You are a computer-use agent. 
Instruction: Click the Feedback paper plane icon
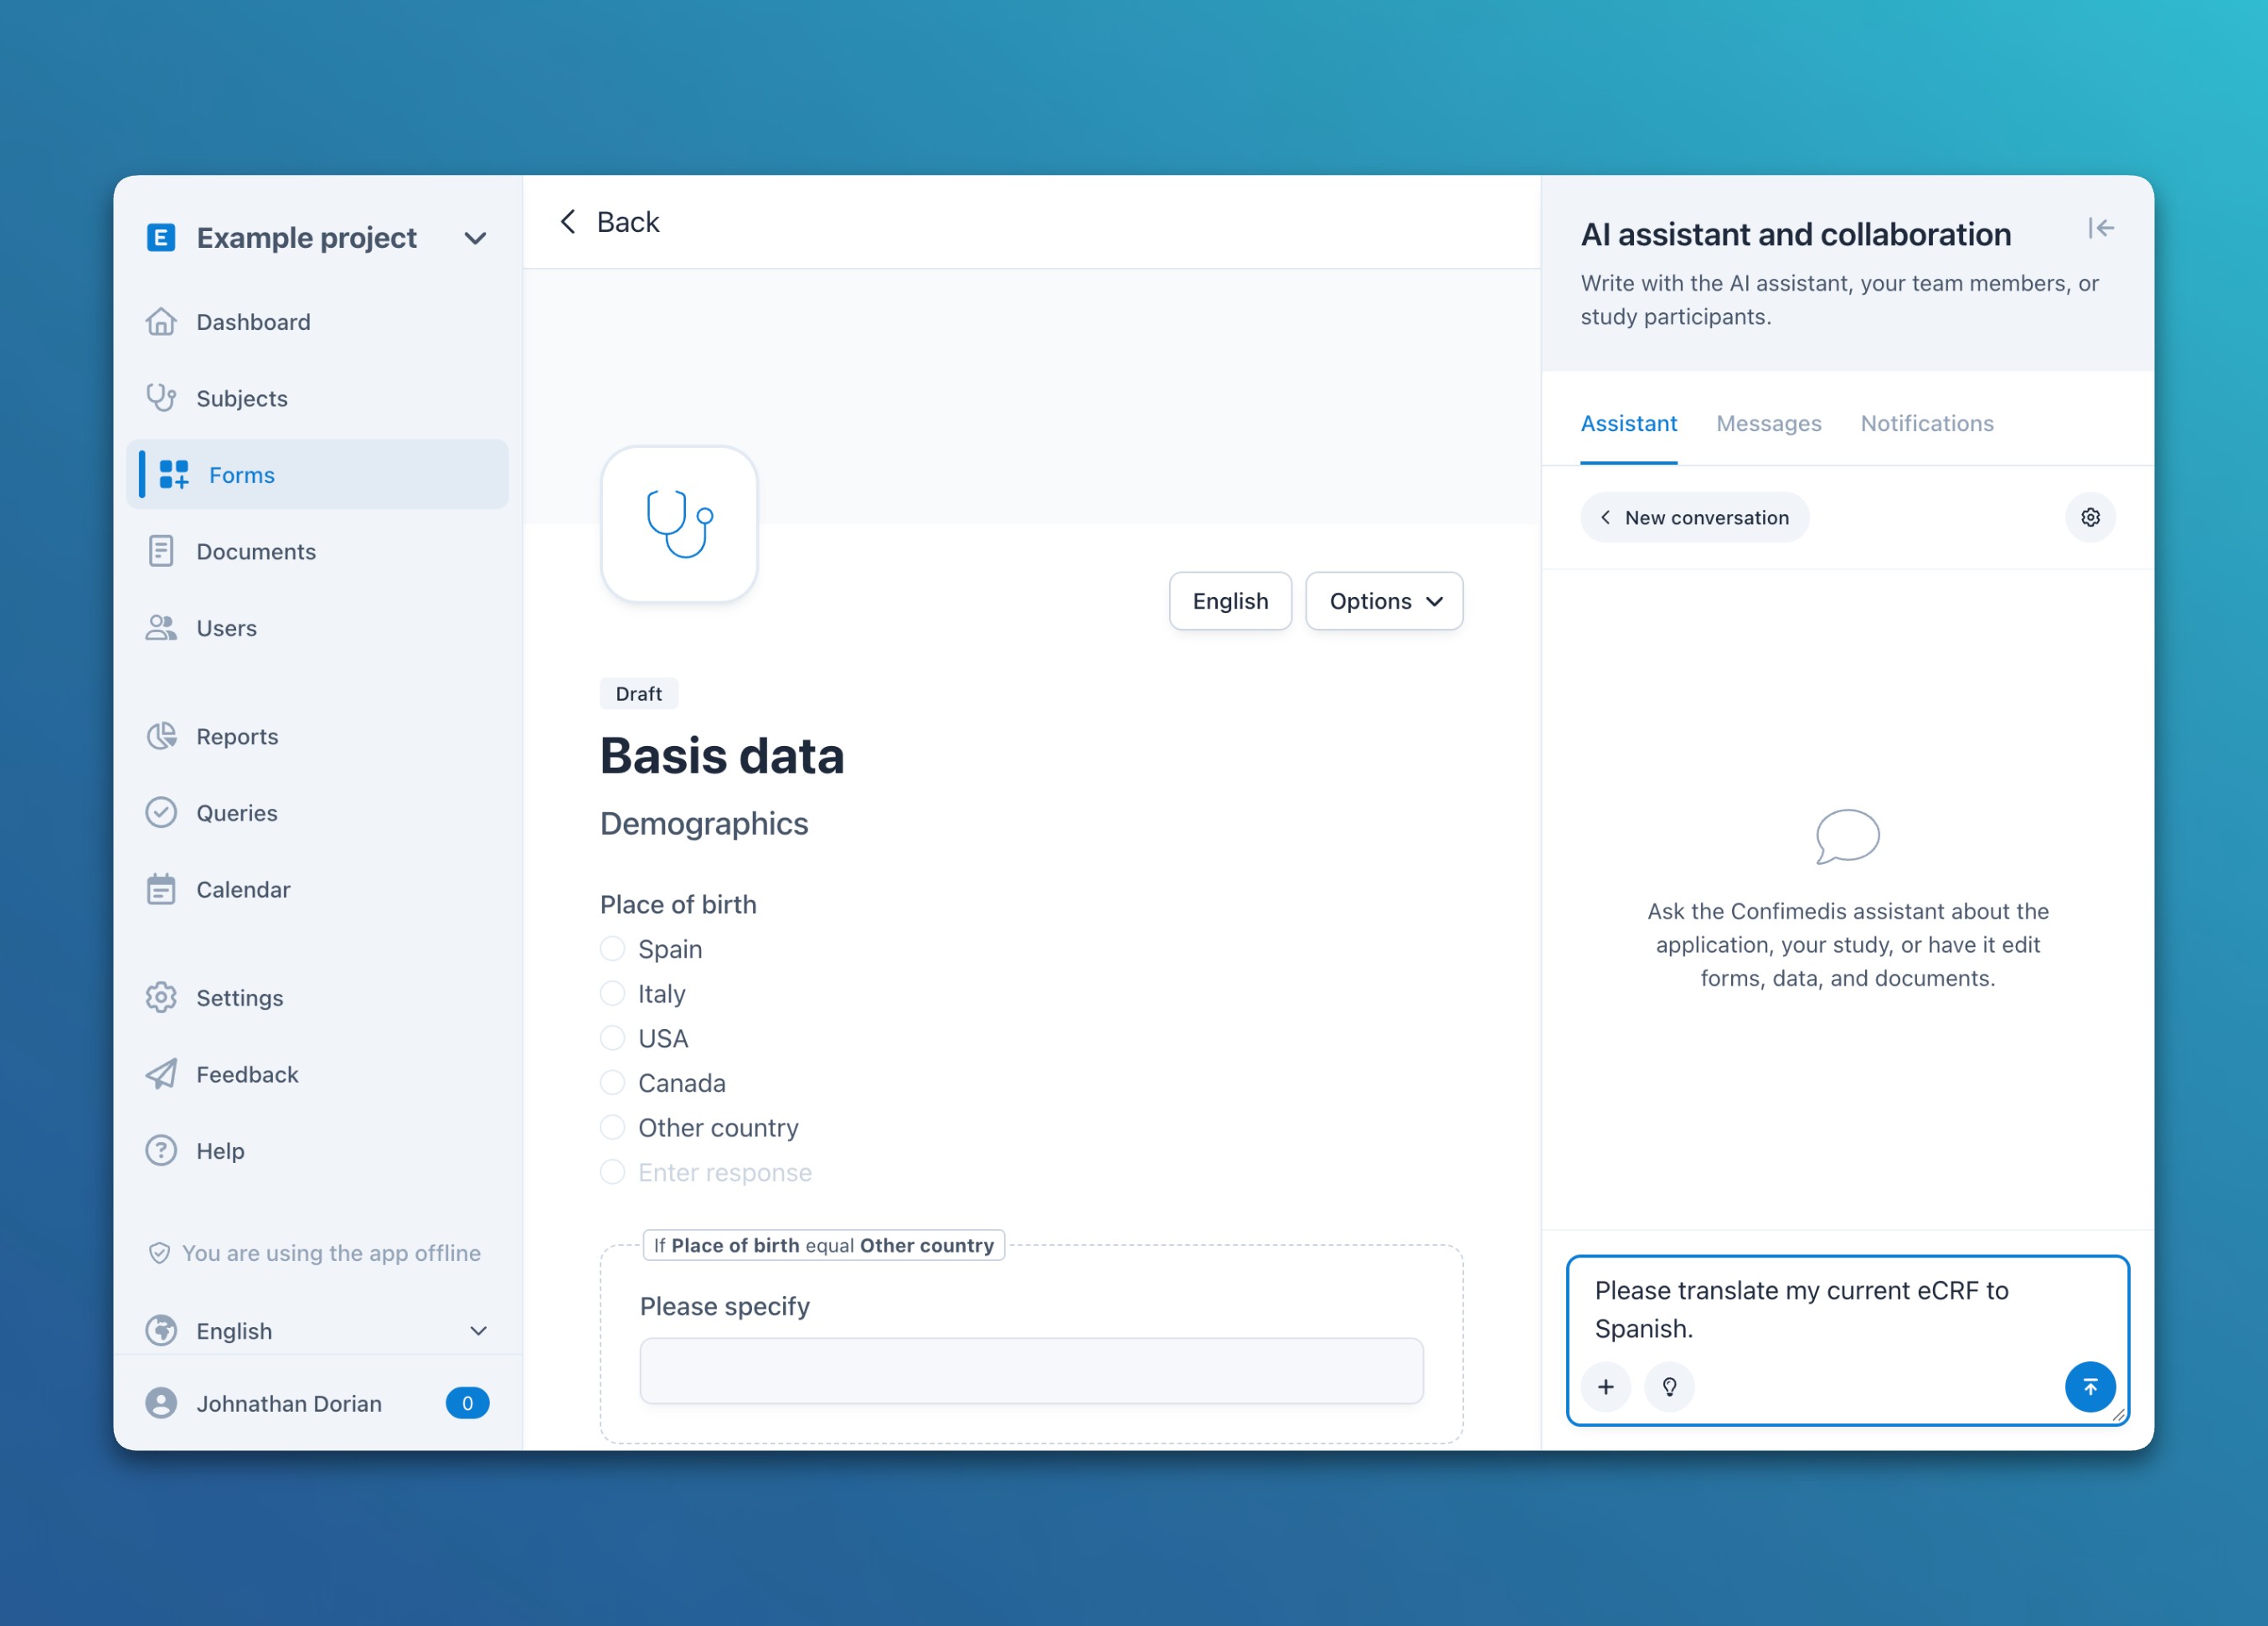pyautogui.click(x=161, y=1074)
